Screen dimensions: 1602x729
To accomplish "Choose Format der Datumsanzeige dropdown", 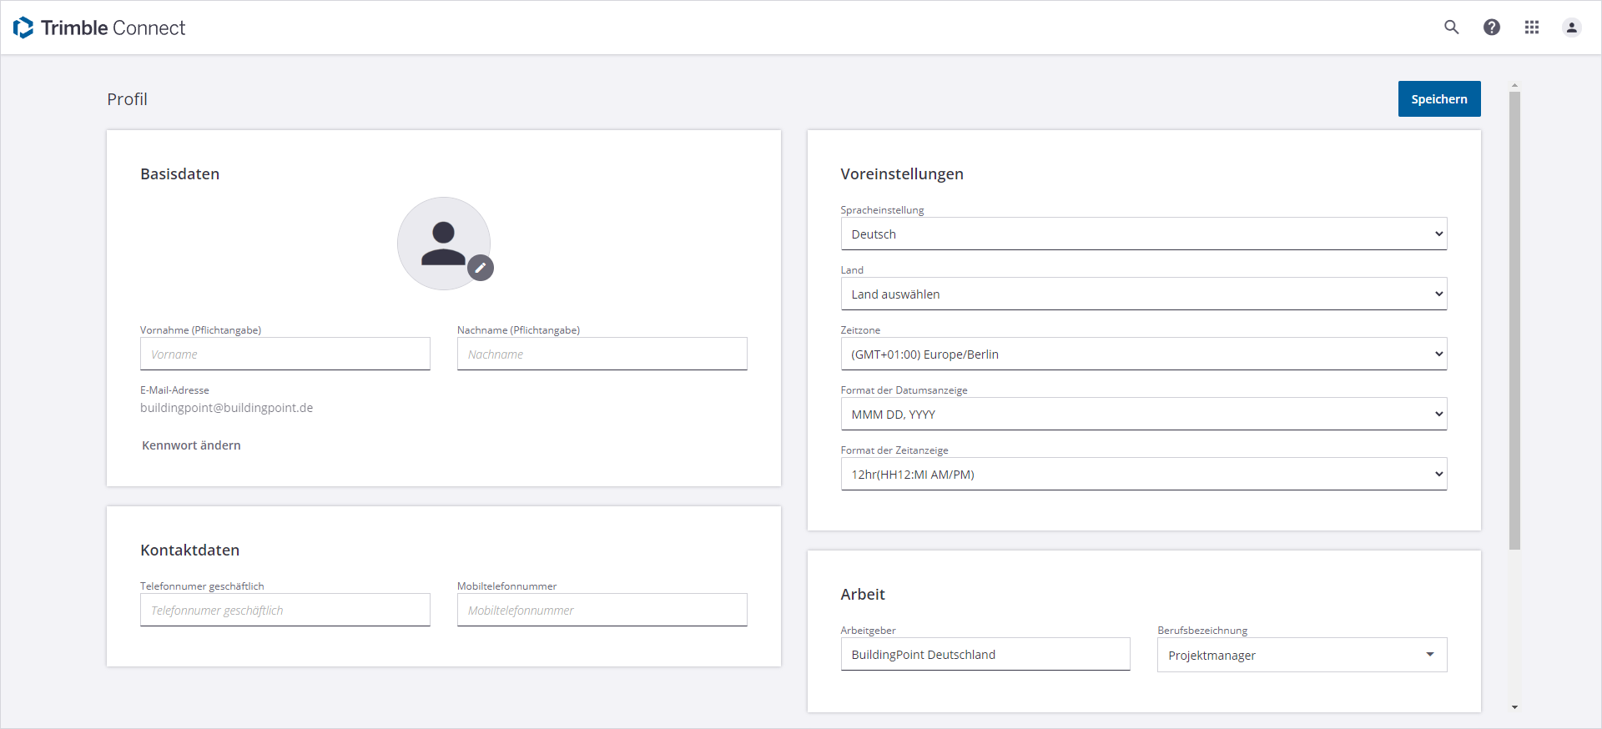I will click(1143, 415).
